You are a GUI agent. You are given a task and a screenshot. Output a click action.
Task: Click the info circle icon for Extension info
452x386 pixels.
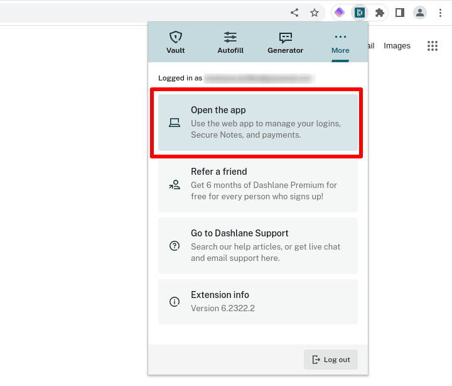pyautogui.click(x=175, y=302)
